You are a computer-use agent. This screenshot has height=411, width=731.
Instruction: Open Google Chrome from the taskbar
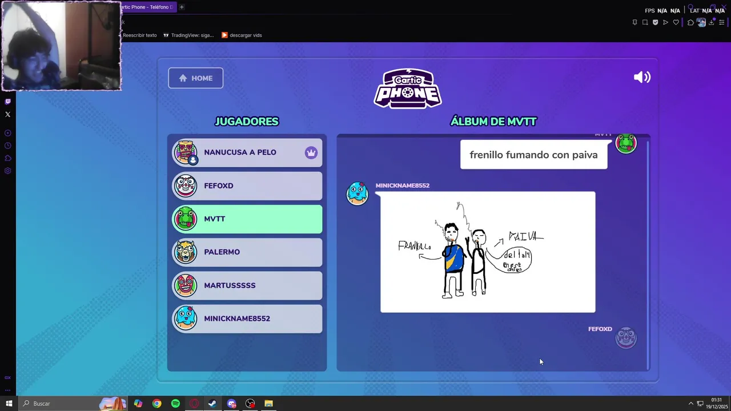pyautogui.click(x=156, y=404)
